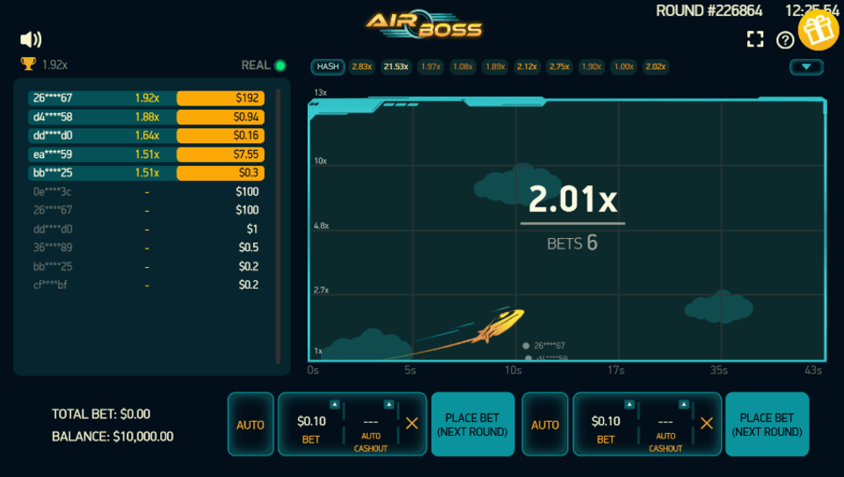The width and height of the screenshot is (844, 477).
Task: Mute the game sound speaker icon
Action: (31, 40)
